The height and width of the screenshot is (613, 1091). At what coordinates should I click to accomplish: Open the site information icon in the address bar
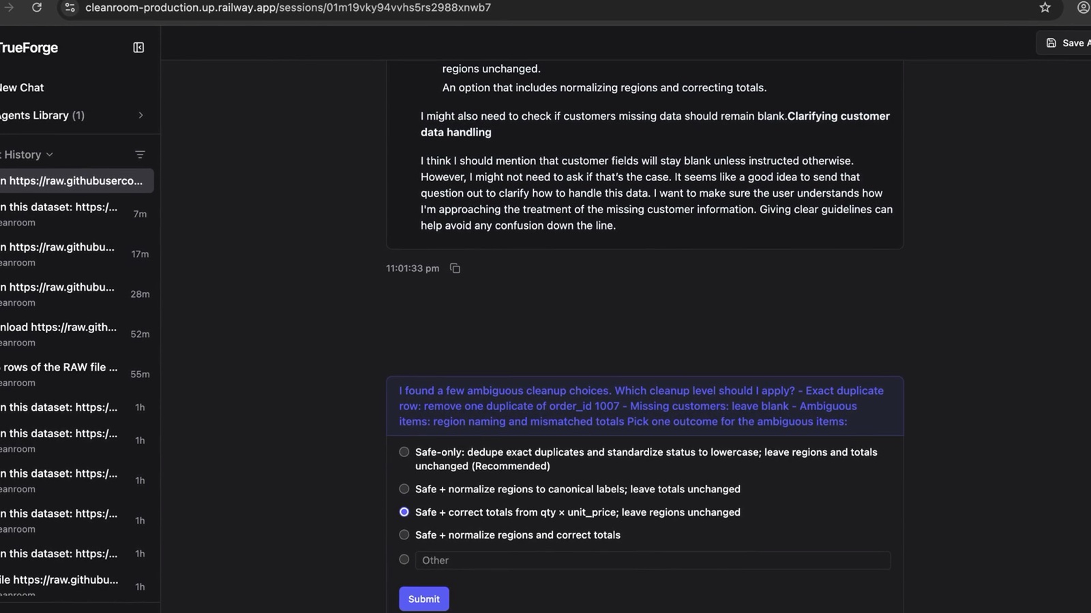coord(70,7)
